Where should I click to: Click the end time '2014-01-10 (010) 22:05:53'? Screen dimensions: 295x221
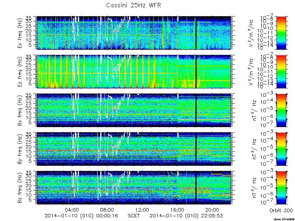[186, 215]
